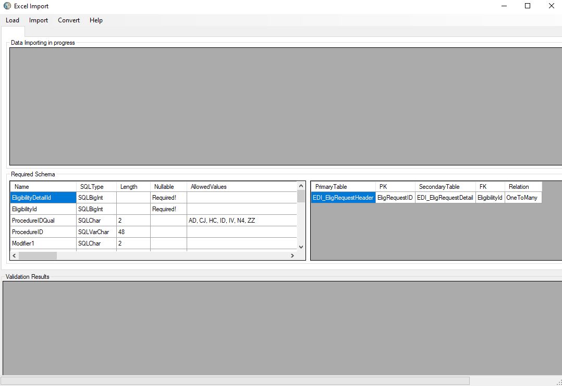This screenshot has width=562, height=386.
Task: Click the SQLVarChar type cell
Action: pos(96,232)
